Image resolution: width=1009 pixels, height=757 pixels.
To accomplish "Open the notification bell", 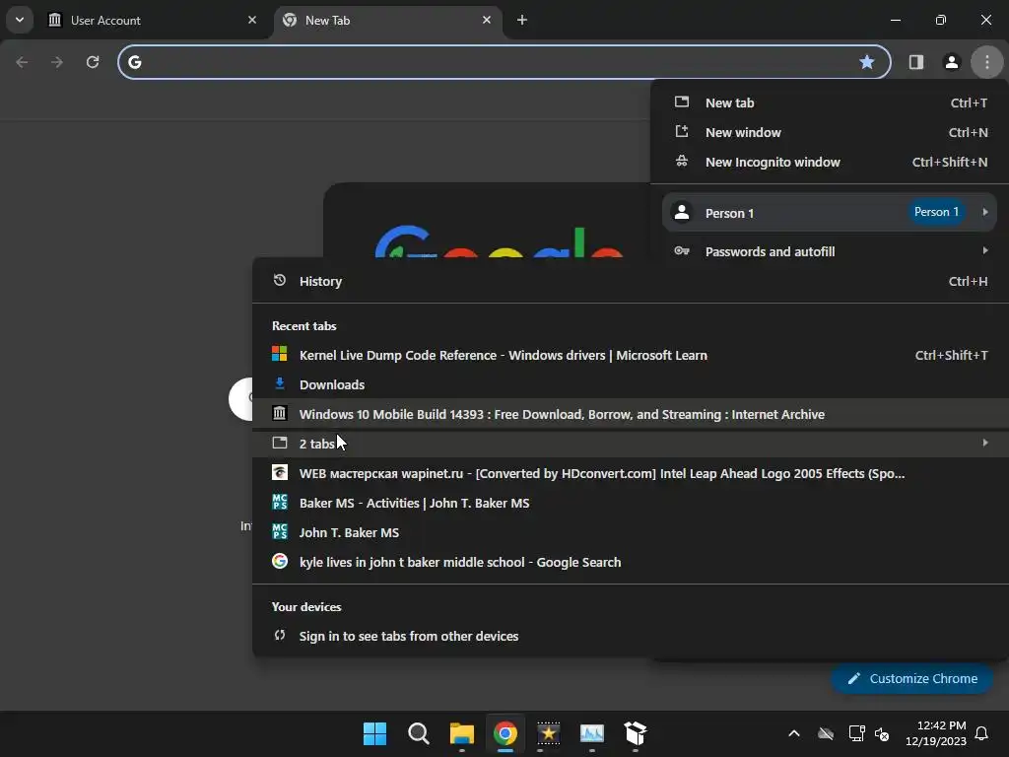I will tap(981, 733).
